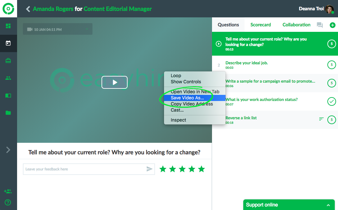Open the Content Editorial Manager link
Screen dimensions: 338x210
pyautogui.click(x=118, y=9)
